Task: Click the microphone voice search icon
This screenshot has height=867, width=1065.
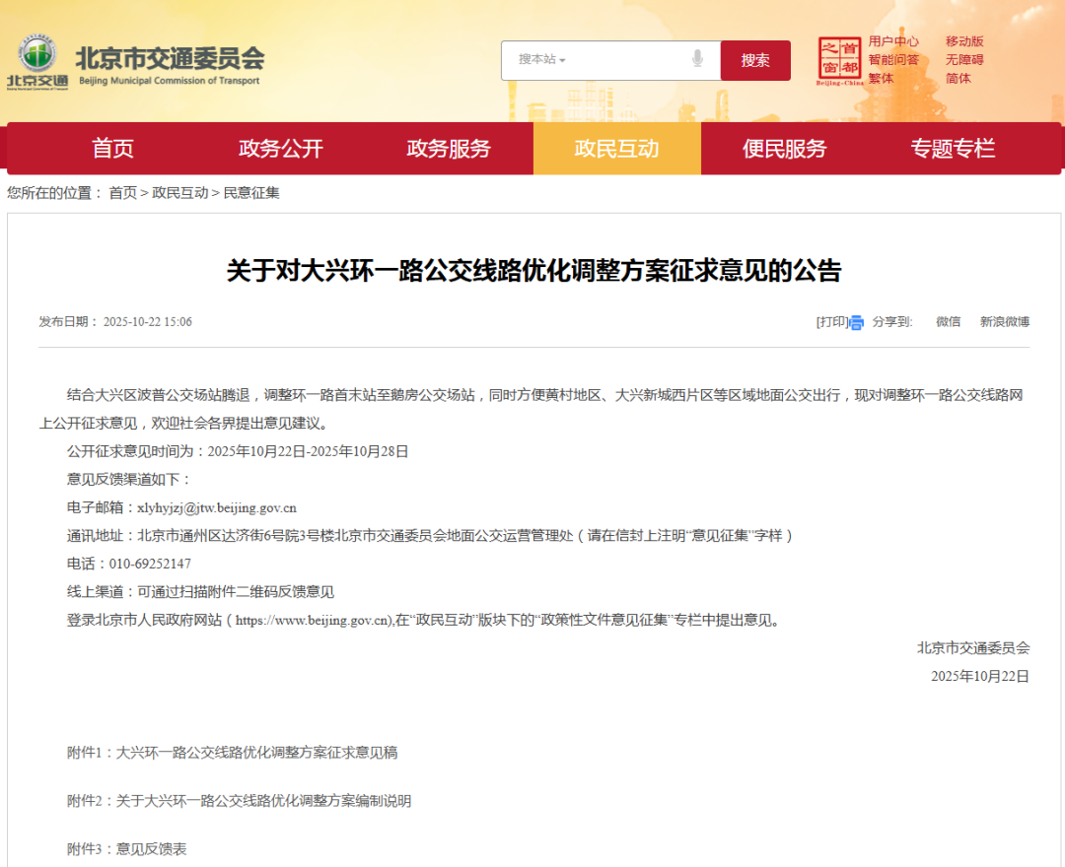Action: pyautogui.click(x=698, y=59)
